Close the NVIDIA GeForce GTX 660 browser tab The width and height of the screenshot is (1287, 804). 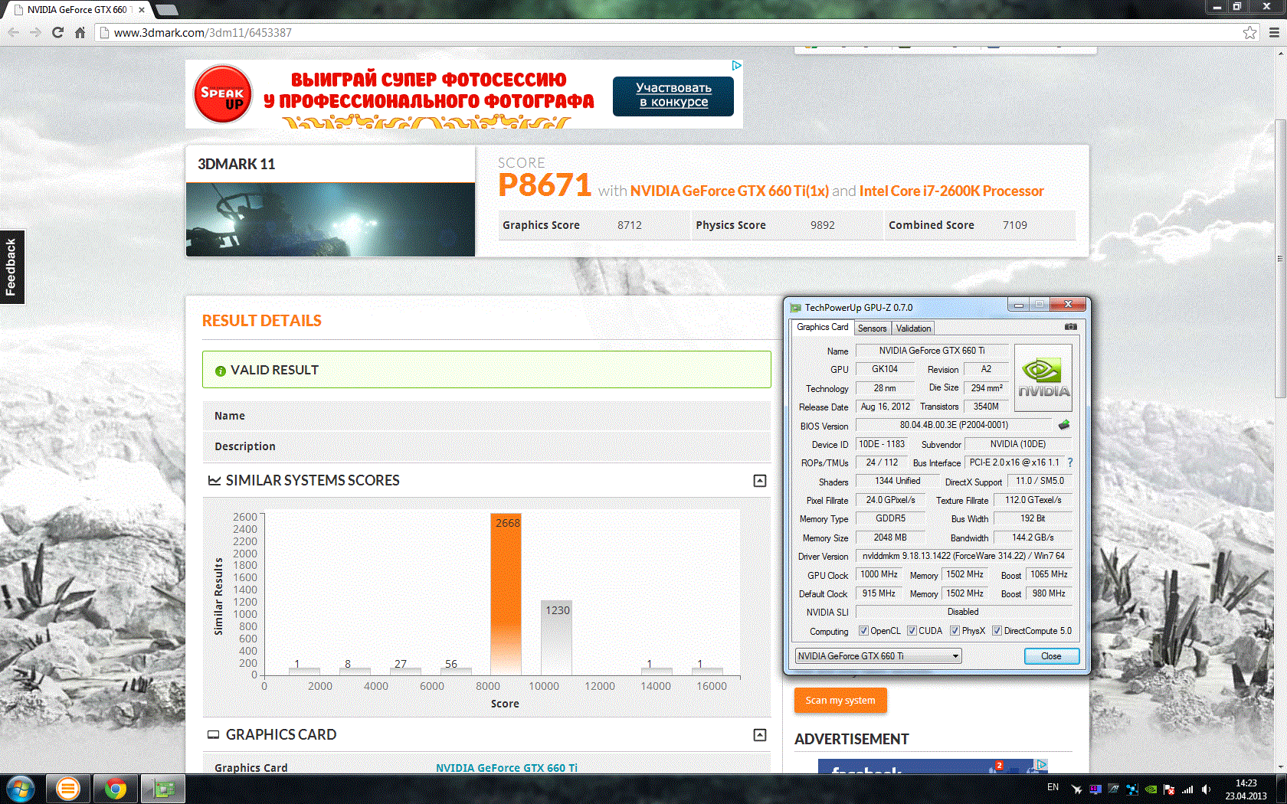click(x=142, y=10)
